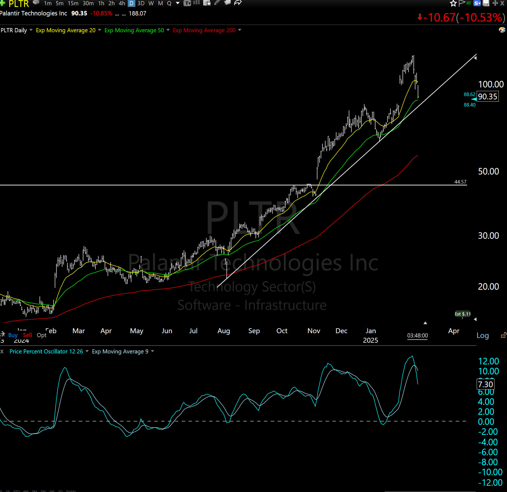The image size is (507, 492).
Task: Click the Exp Moving Average 200 label
Action: point(204,30)
